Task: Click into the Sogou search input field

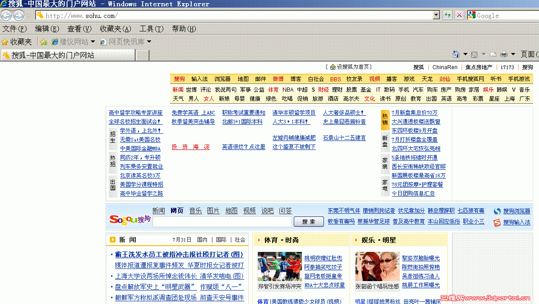Action: click(222, 222)
